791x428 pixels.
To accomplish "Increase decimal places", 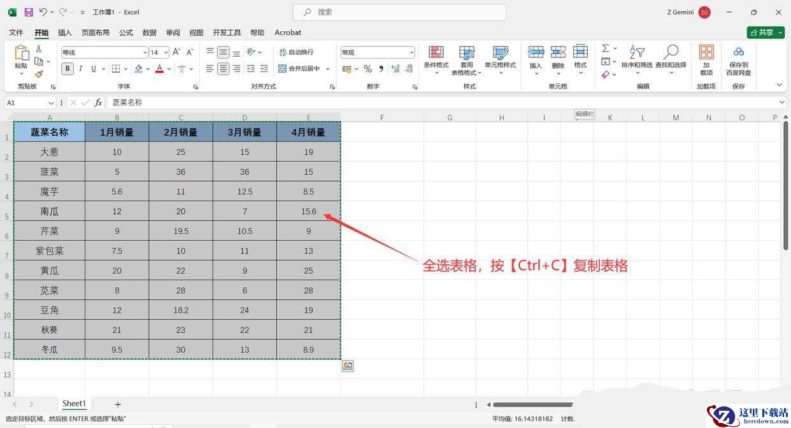I will pyautogui.click(x=395, y=69).
